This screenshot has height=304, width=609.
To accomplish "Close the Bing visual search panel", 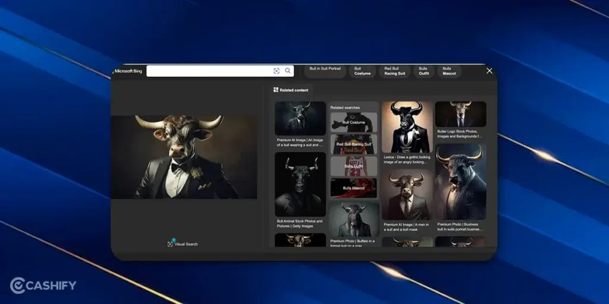I will click(x=489, y=71).
